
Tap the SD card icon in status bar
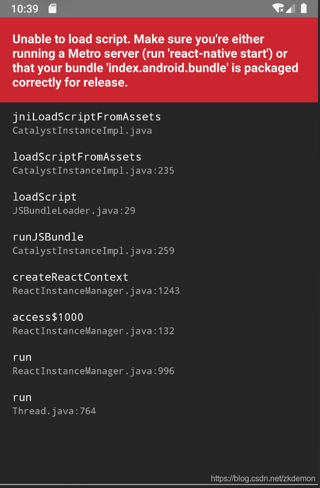[x=52, y=8]
